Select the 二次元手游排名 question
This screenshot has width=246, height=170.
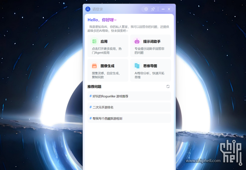129,107
